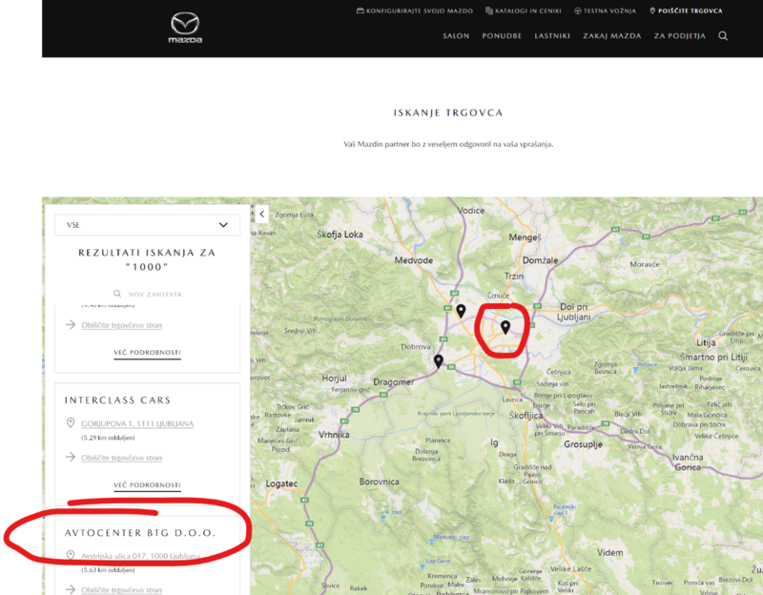Collapse the results panel with the arrow
This screenshot has width=763, height=595.
click(x=262, y=215)
